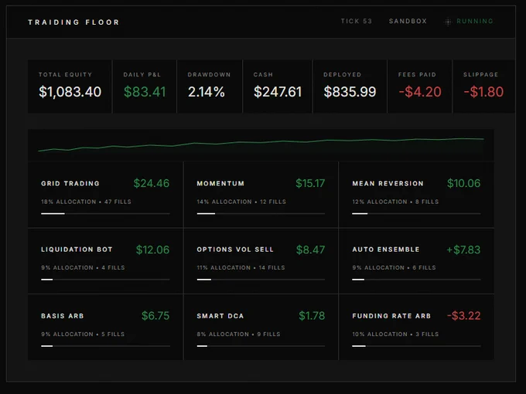The height and width of the screenshot is (394, 526).
Task: Select 8% allocation • 9 fills text
Action: coord(238,334)
